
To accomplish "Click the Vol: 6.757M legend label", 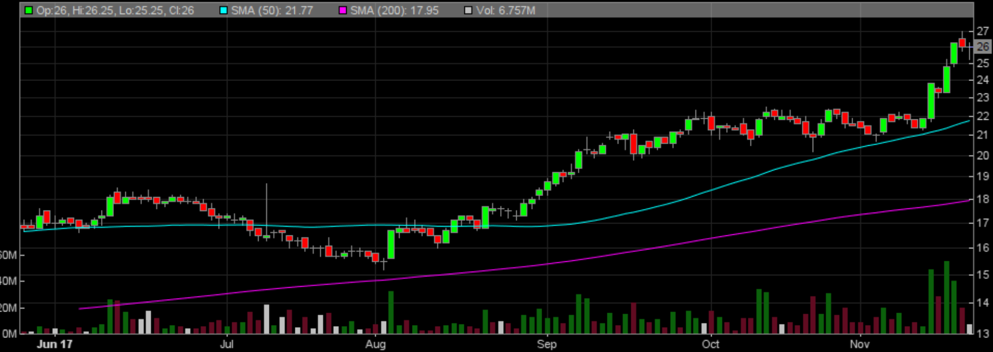I will coord(506,10).
